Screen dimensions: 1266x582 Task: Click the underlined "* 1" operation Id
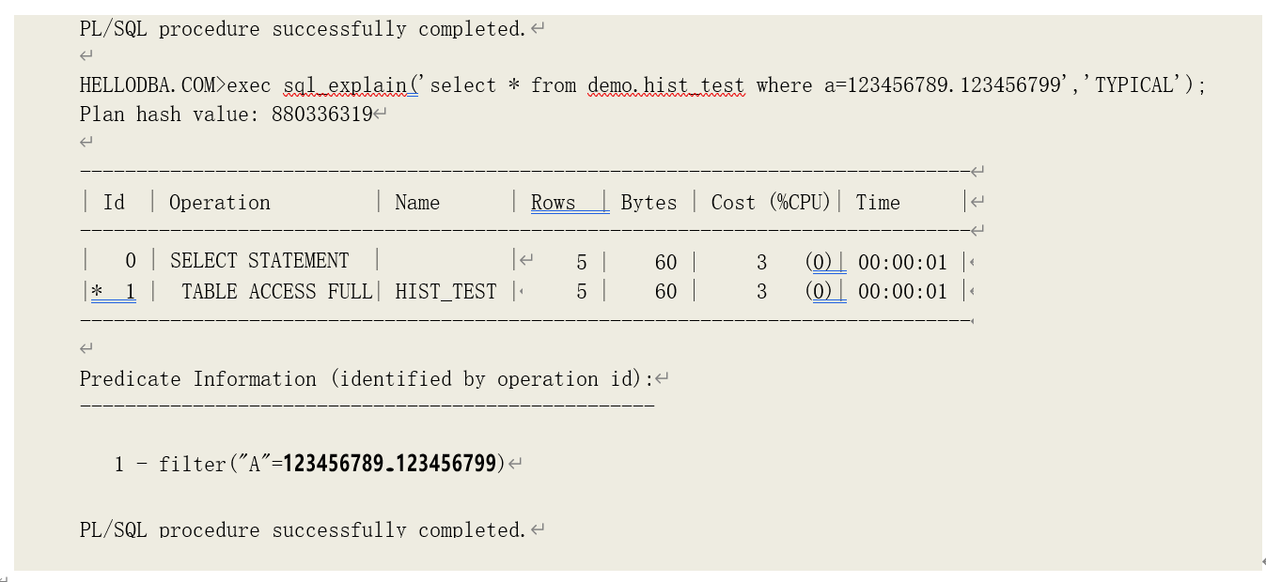[113, 292]
